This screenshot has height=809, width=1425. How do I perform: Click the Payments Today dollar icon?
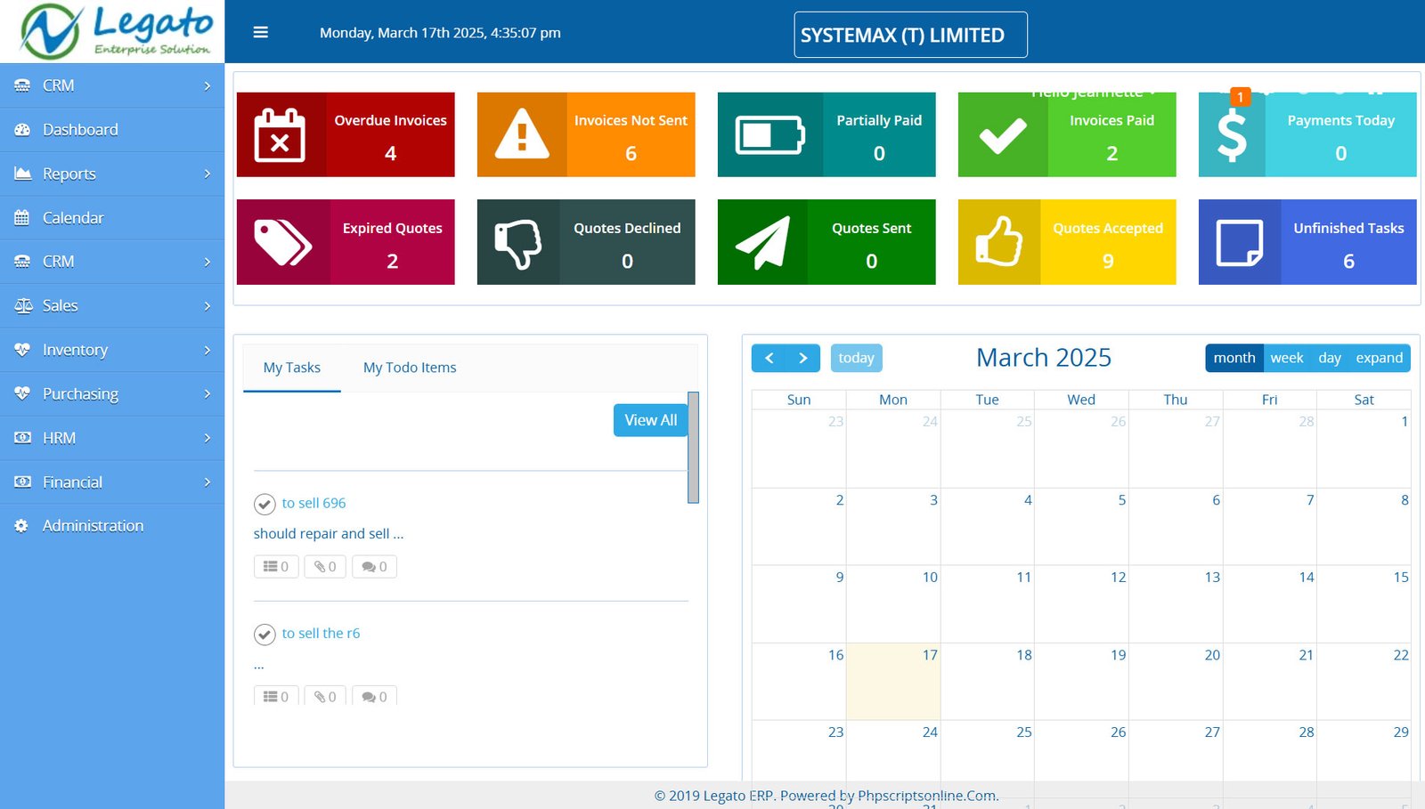(1232, 135)
